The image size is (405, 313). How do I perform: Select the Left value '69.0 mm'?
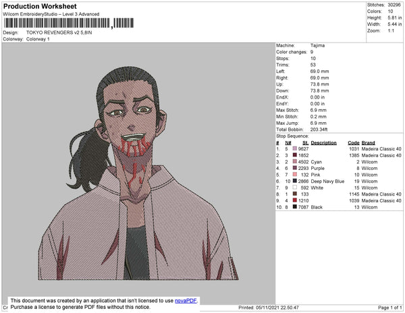(319, 72)
